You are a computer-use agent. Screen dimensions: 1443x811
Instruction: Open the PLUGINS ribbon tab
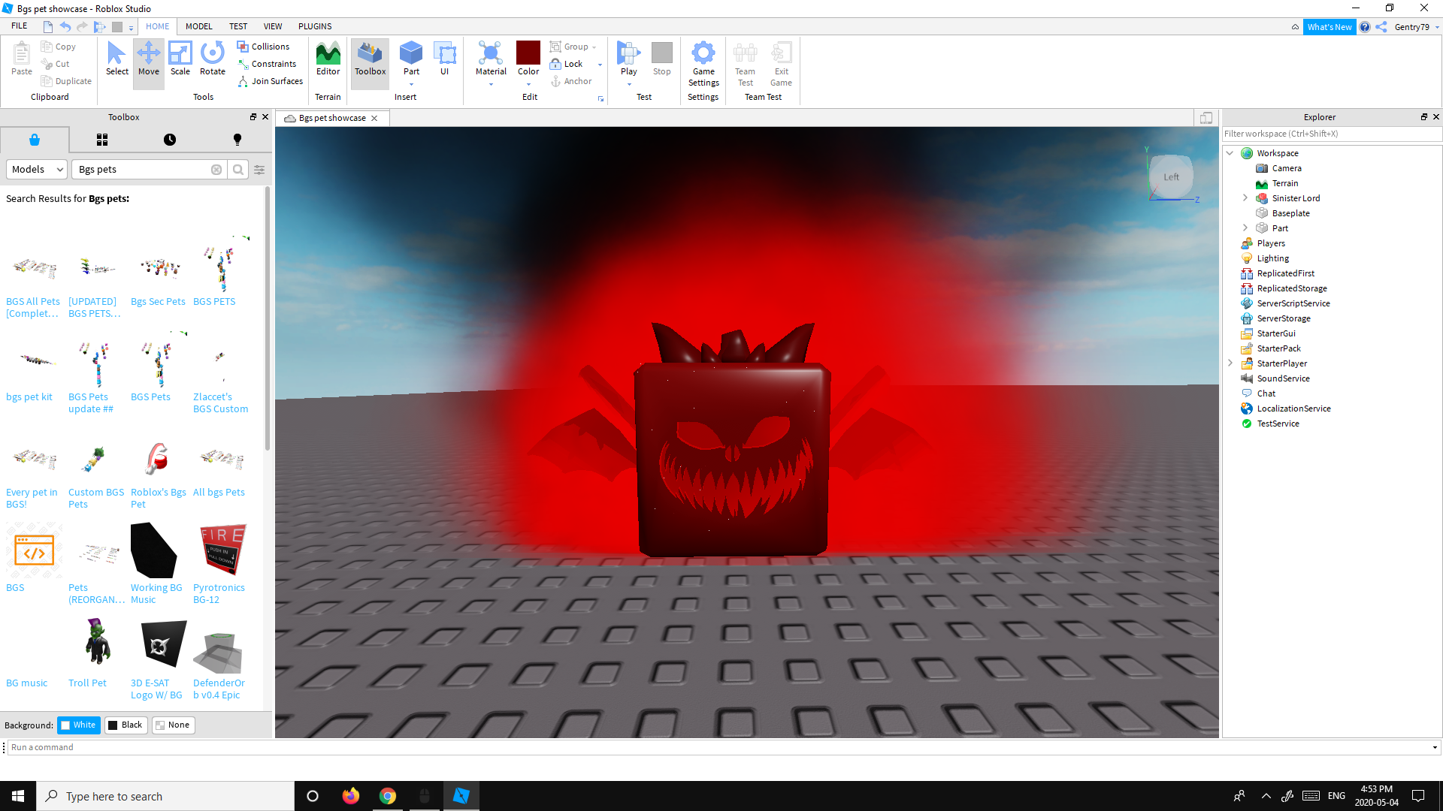pos(314,26)
